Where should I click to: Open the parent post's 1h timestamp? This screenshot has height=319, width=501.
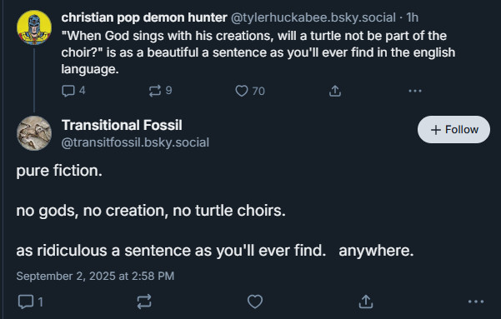pyautogui.click(x=412, y=17)
